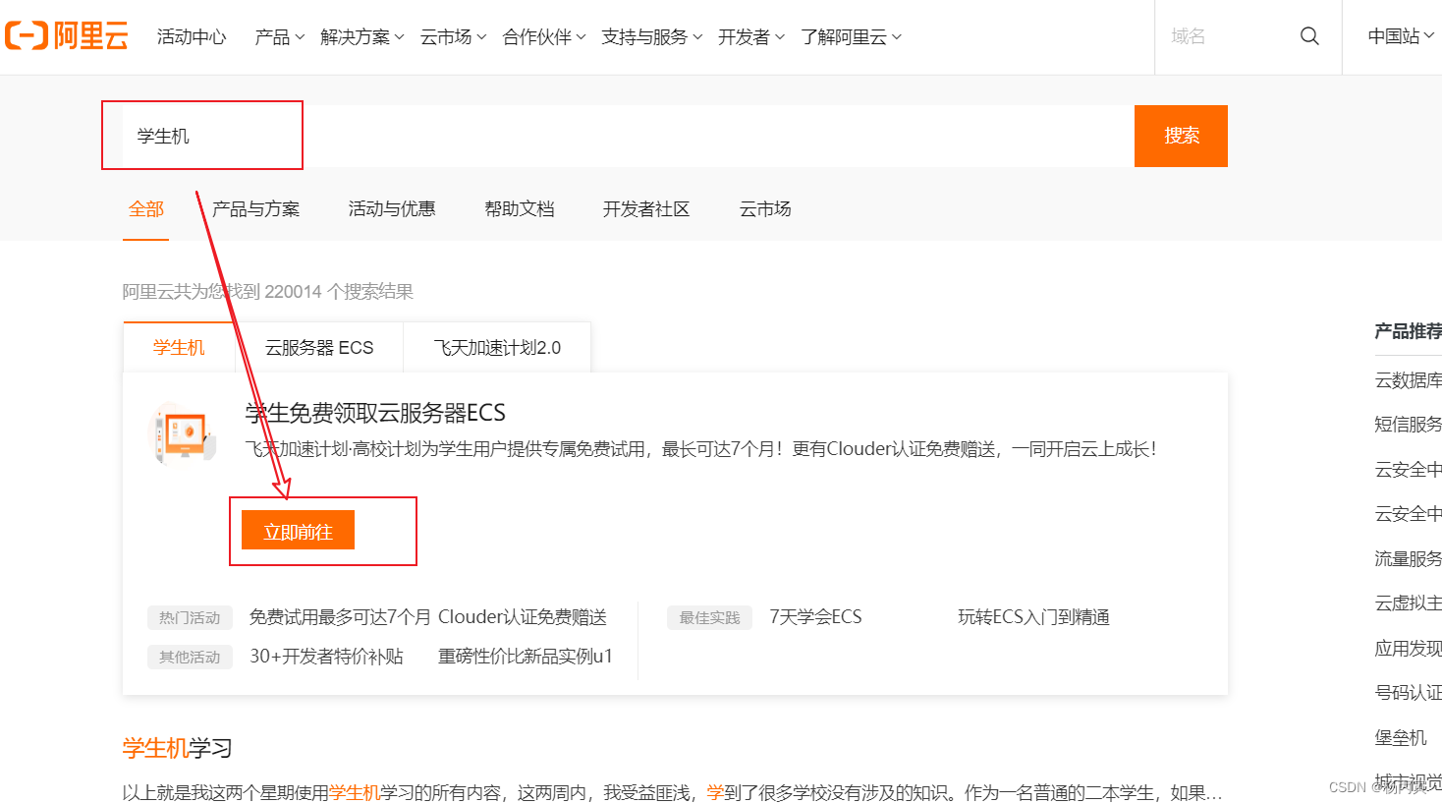Open Clouder认证免费赠送 link
The height and width of the screenshot is (804, 1442).
(x=523, y=617)
